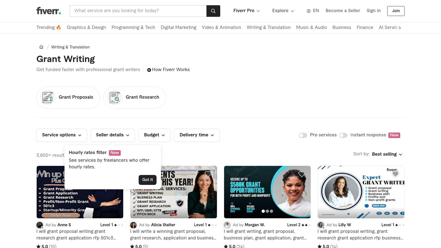Screen dimensions: 441x248
Task: Click Become a Seller link
Action: [343, 11]
